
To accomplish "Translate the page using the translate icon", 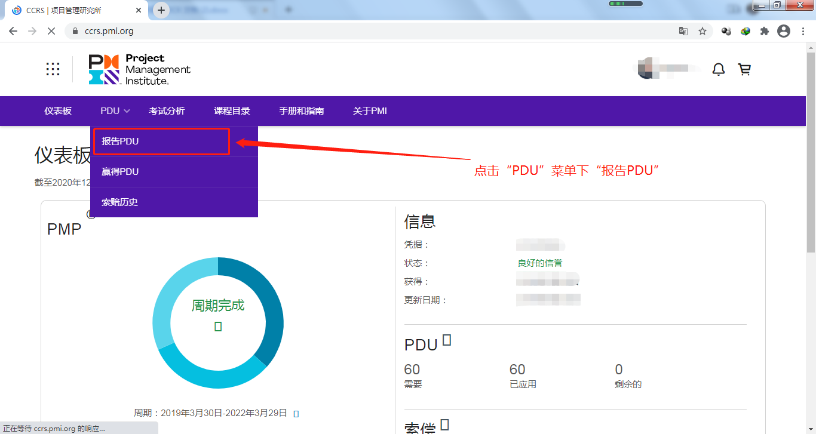I will [683, 30].
